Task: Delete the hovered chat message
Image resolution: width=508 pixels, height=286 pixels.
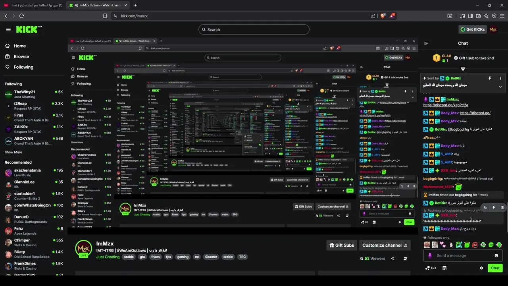Action: (x=502, y=208)
